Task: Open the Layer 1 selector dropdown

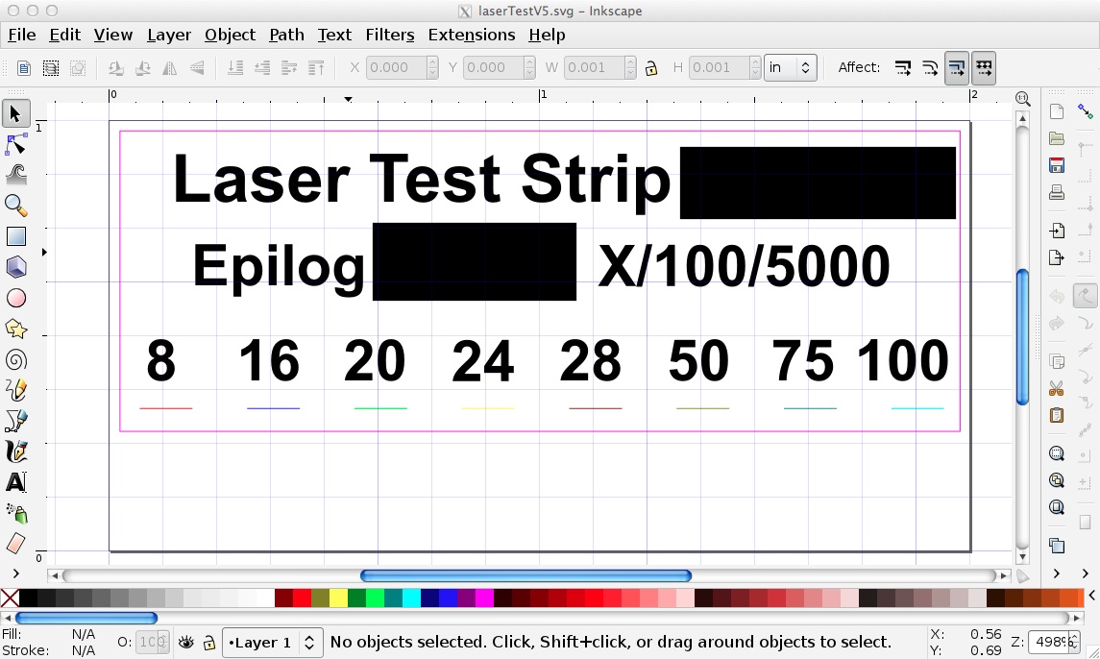Action: 272,642
